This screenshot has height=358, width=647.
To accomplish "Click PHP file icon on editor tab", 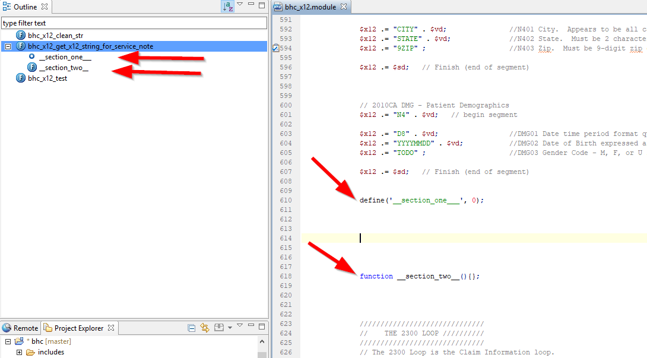I will pyautogui.click(x=278, y=7).
